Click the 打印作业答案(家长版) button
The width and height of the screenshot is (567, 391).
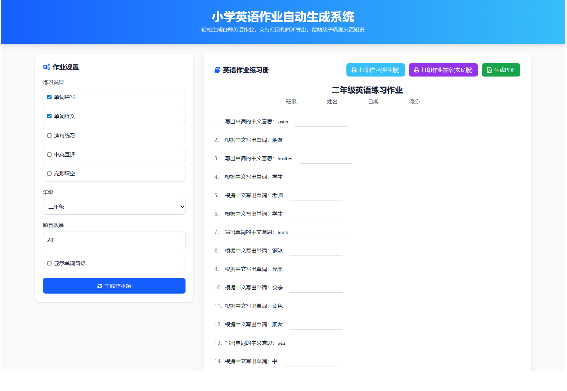pos(443,70)
